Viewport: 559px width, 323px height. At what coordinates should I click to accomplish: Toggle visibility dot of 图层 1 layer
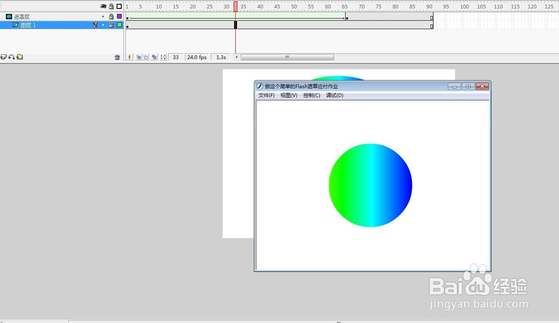click(x=103, y=25)
